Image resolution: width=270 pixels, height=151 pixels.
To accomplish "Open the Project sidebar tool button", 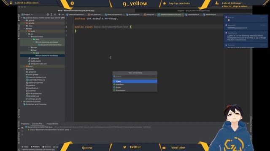I will [x=19, y=18].
